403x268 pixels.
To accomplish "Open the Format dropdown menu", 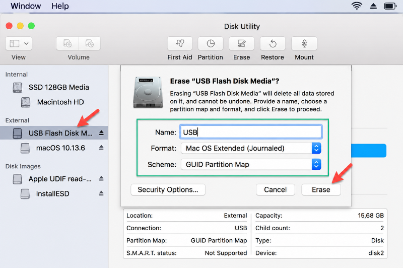I will point(251,148).
